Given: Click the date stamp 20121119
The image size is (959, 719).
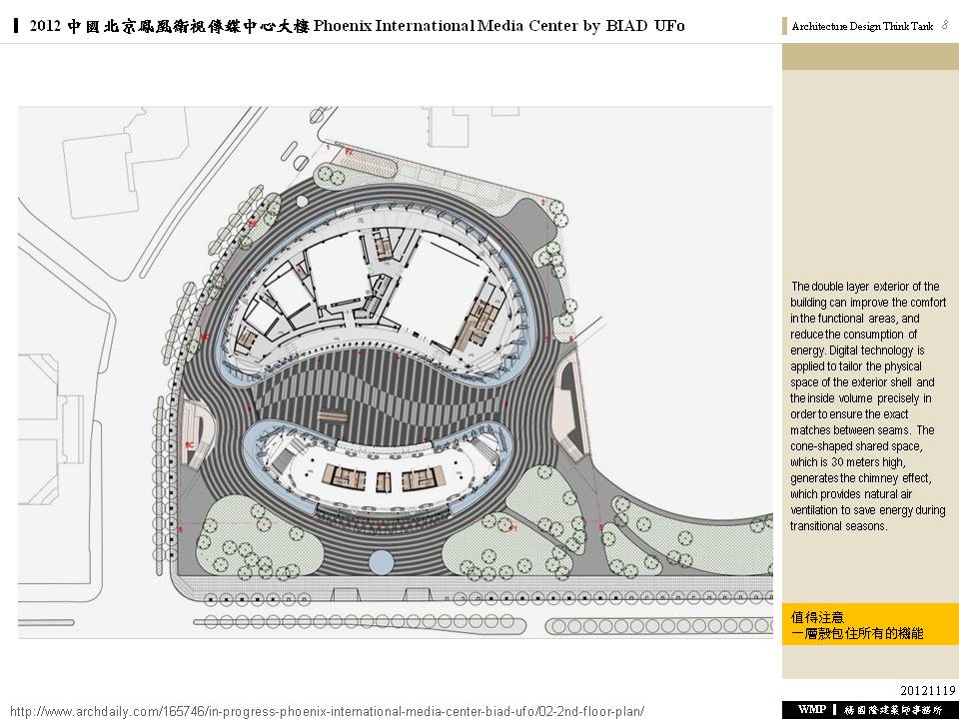Looking at the screenshot, I should 929,690.
